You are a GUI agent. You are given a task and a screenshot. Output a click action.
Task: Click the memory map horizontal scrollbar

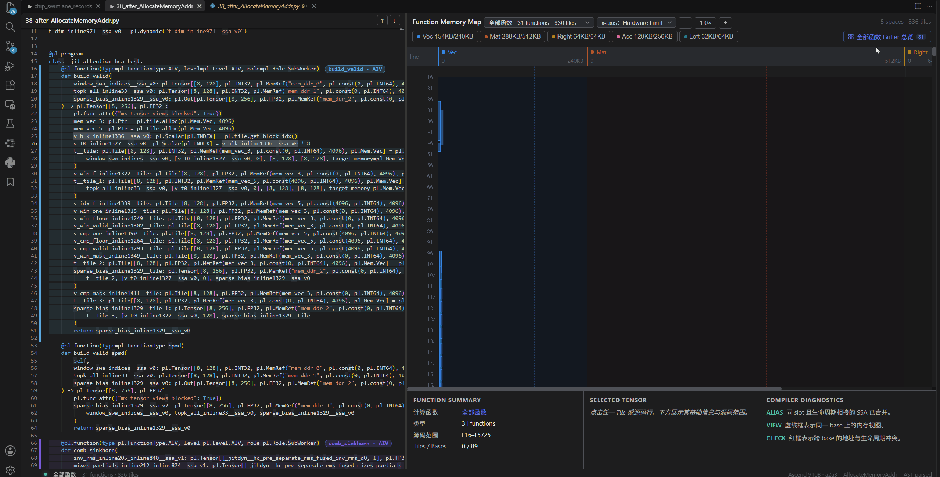click(x=594, y=389)
